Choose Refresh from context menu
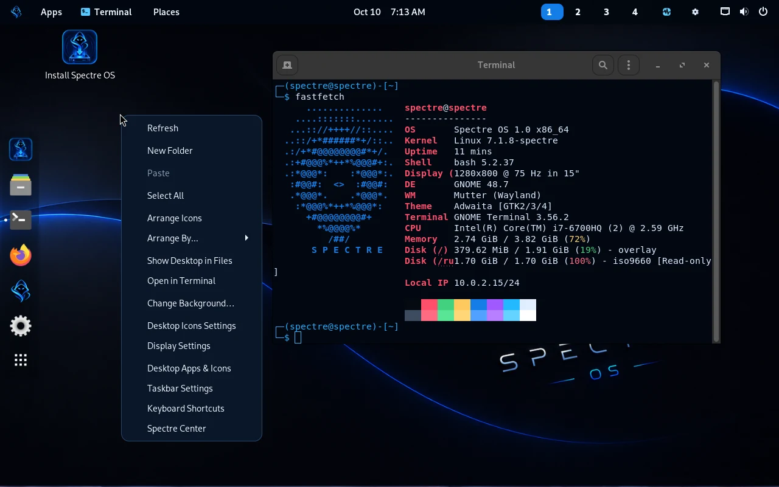Image resolution: width=779 pixels, height=487 pixels. (192, 128)
